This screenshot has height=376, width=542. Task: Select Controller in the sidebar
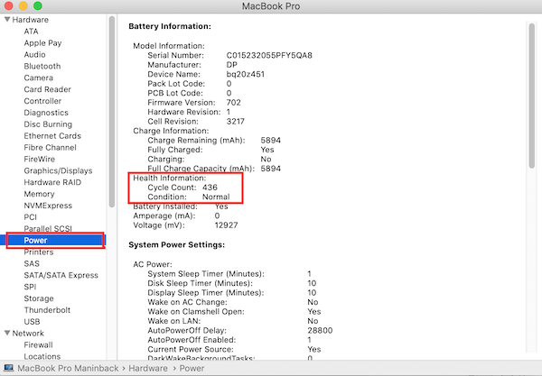pos(42,101)
